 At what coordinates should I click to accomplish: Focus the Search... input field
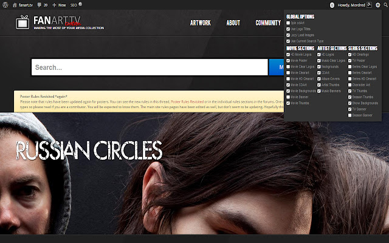pos(150,67)
